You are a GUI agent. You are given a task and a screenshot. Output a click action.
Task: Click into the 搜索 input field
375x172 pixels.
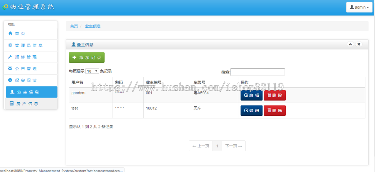[x=258, y=72]
